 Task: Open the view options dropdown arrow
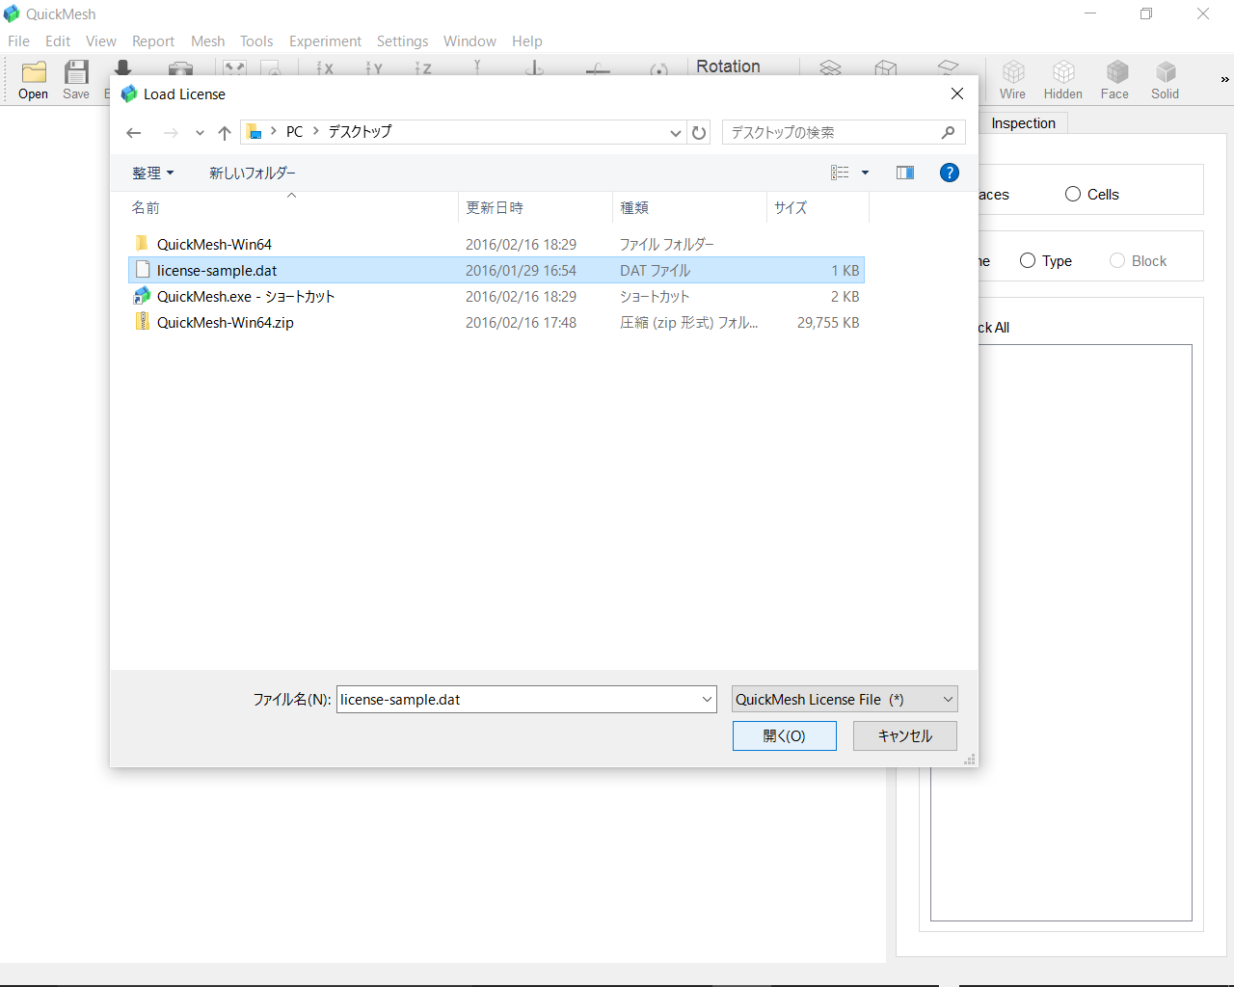865,173
